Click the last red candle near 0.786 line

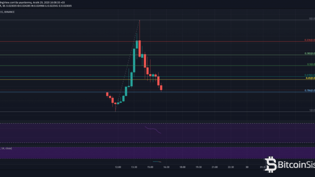point(161,88)
